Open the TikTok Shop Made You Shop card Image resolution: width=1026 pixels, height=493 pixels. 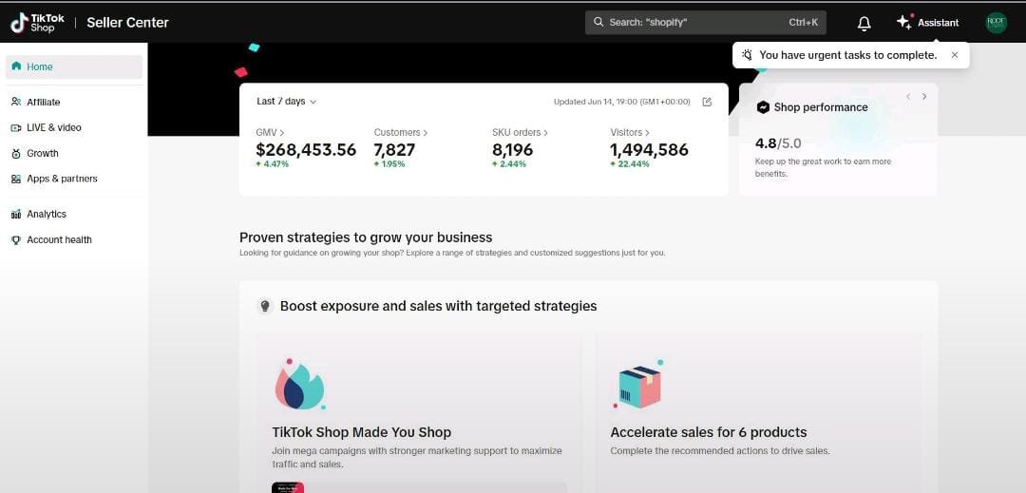(418, 413)
